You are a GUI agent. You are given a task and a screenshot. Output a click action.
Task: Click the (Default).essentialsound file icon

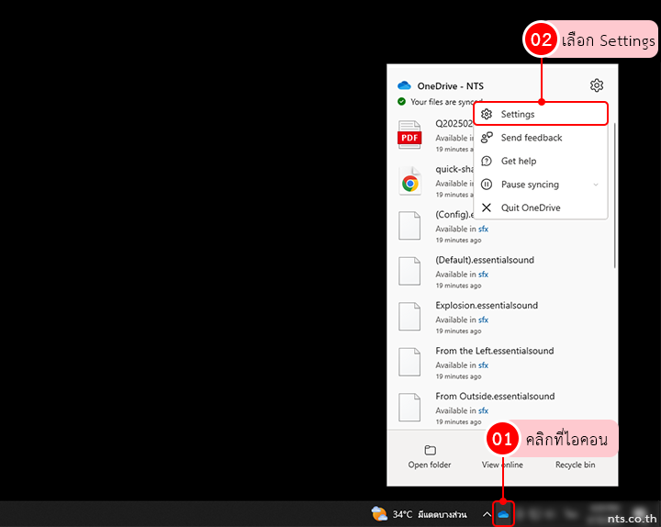[409, 271]
